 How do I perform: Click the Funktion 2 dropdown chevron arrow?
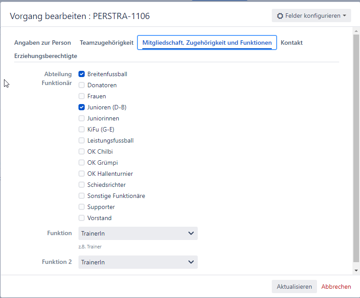[x=191, y=262]
